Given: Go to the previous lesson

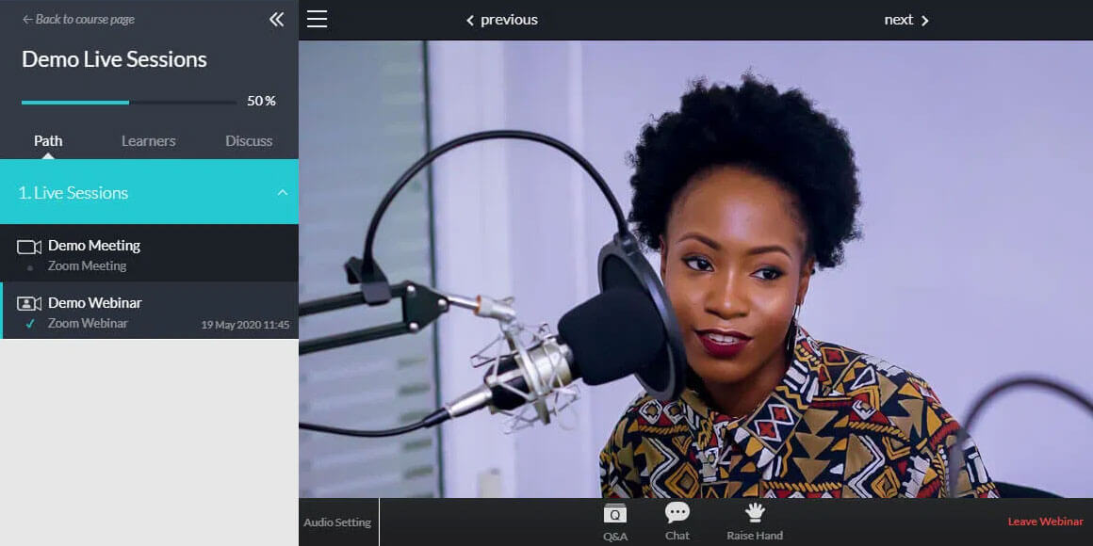Looking at the screenshot, I should [x=502, y=20].
